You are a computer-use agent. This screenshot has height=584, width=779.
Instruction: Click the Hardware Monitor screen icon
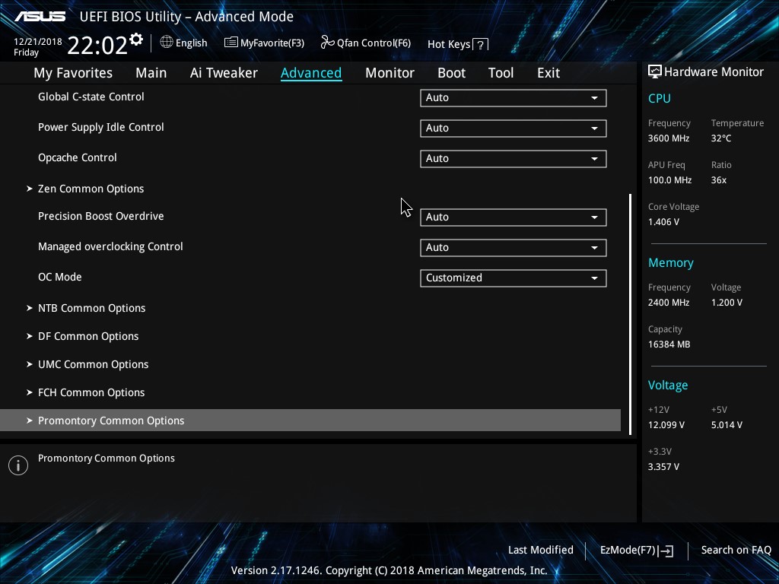pos(655,71)
